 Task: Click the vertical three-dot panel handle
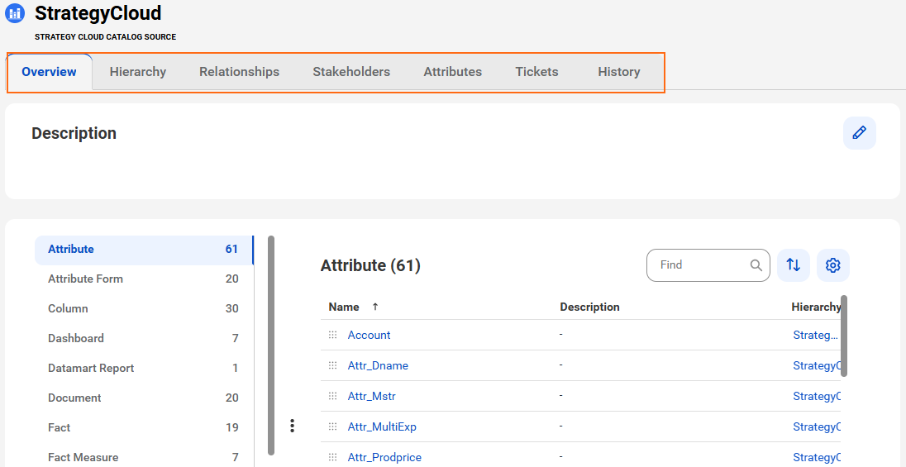pos(293,426)
